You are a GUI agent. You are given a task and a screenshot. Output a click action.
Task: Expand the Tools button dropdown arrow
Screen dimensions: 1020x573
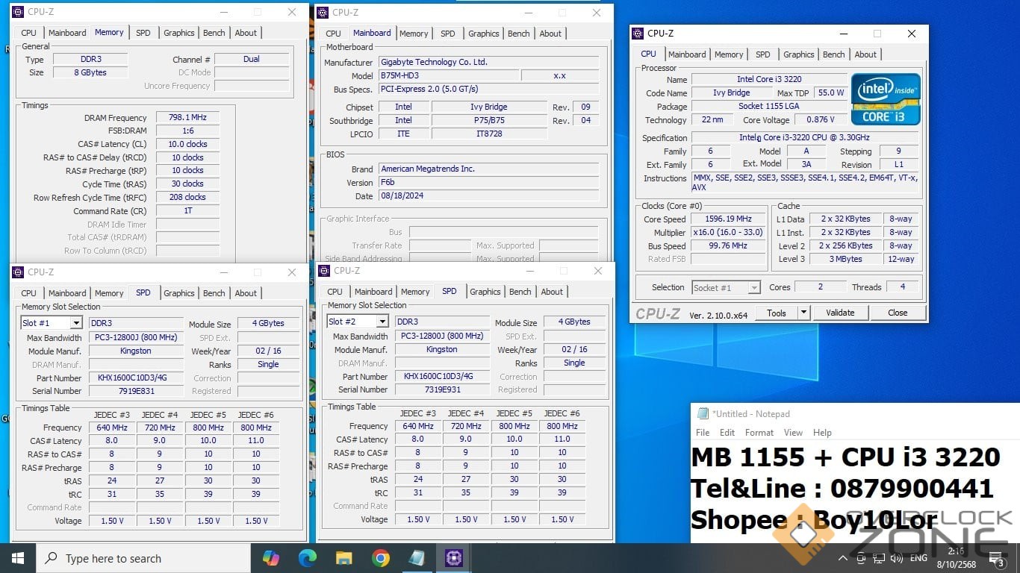803,313
